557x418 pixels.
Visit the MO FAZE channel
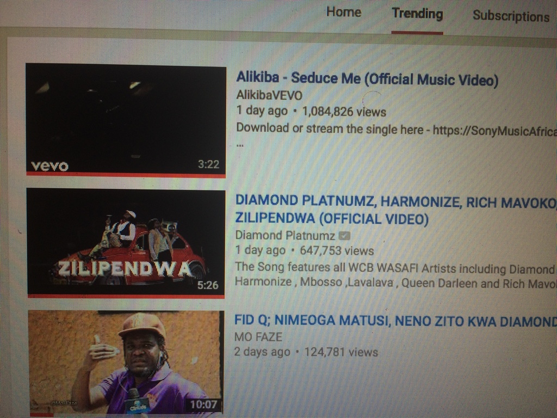coord(258,336)
